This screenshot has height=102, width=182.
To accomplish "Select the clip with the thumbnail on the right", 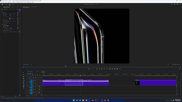I will click(156, 82).
